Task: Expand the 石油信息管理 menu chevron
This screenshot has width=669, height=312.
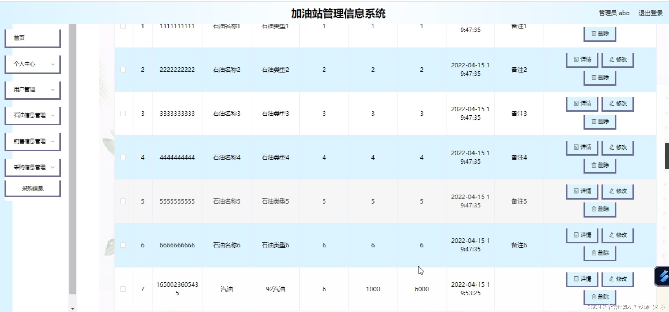Action: 53,115
